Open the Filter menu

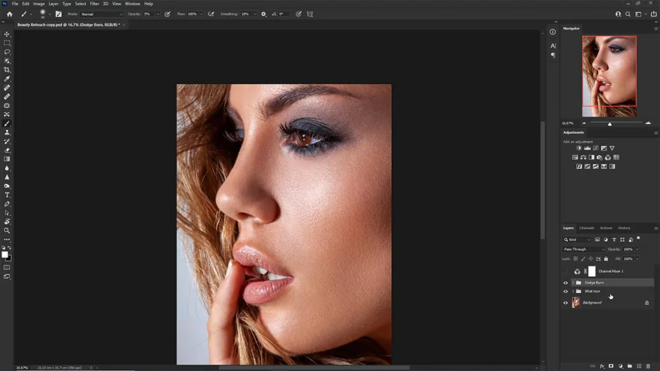94,3
